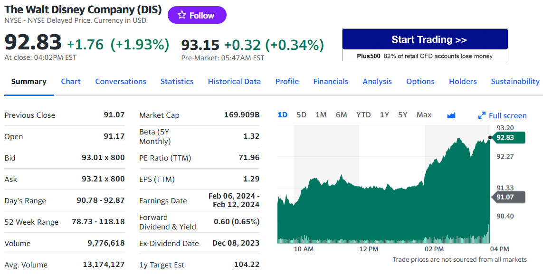View the Options tab
The image size is (543, 276).
point(420,81)
